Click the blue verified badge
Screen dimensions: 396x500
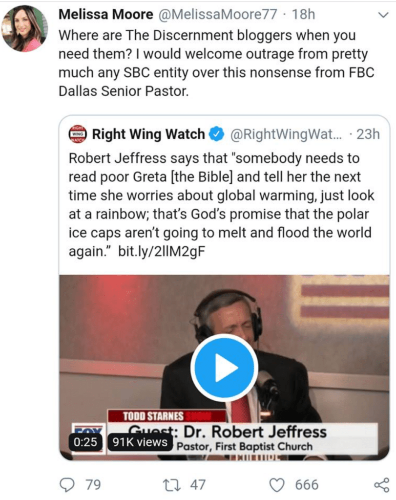(216, 134)
